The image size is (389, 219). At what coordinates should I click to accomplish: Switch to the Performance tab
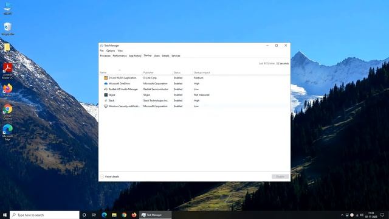pos(120,56)
